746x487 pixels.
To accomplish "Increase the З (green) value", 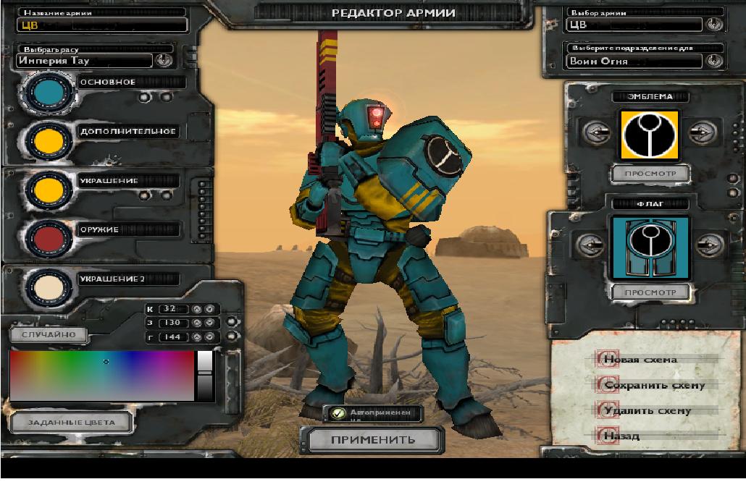I will click(x=197, y=323).
